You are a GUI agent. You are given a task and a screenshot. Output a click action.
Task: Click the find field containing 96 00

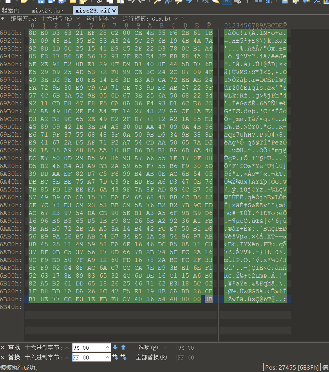88,348
